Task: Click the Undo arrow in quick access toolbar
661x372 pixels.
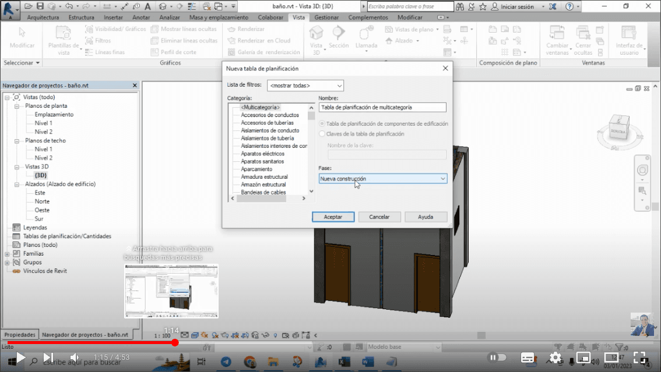Action: click(x=69, y=6)
